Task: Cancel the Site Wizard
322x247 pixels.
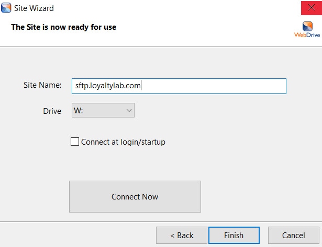Action: [293, 235]
